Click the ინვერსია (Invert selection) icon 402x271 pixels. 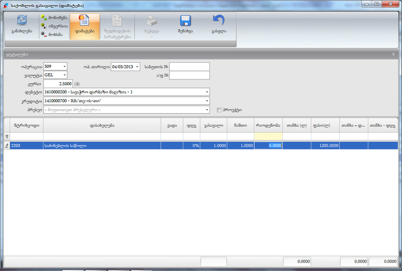(44, 26)
